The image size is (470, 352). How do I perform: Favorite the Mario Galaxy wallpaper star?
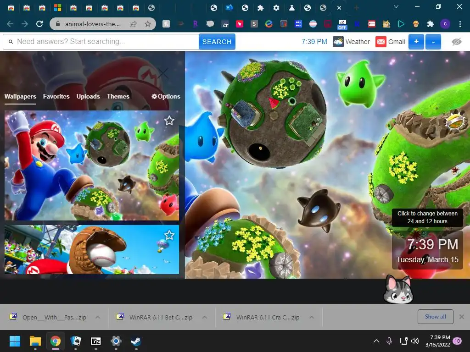[169, 121]
